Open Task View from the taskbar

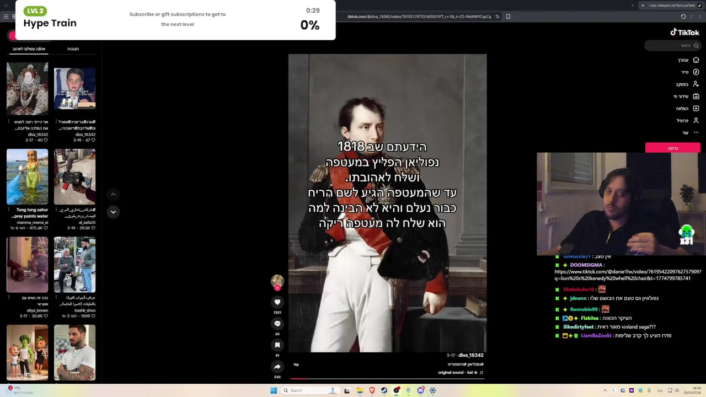(x=347, y=390)
